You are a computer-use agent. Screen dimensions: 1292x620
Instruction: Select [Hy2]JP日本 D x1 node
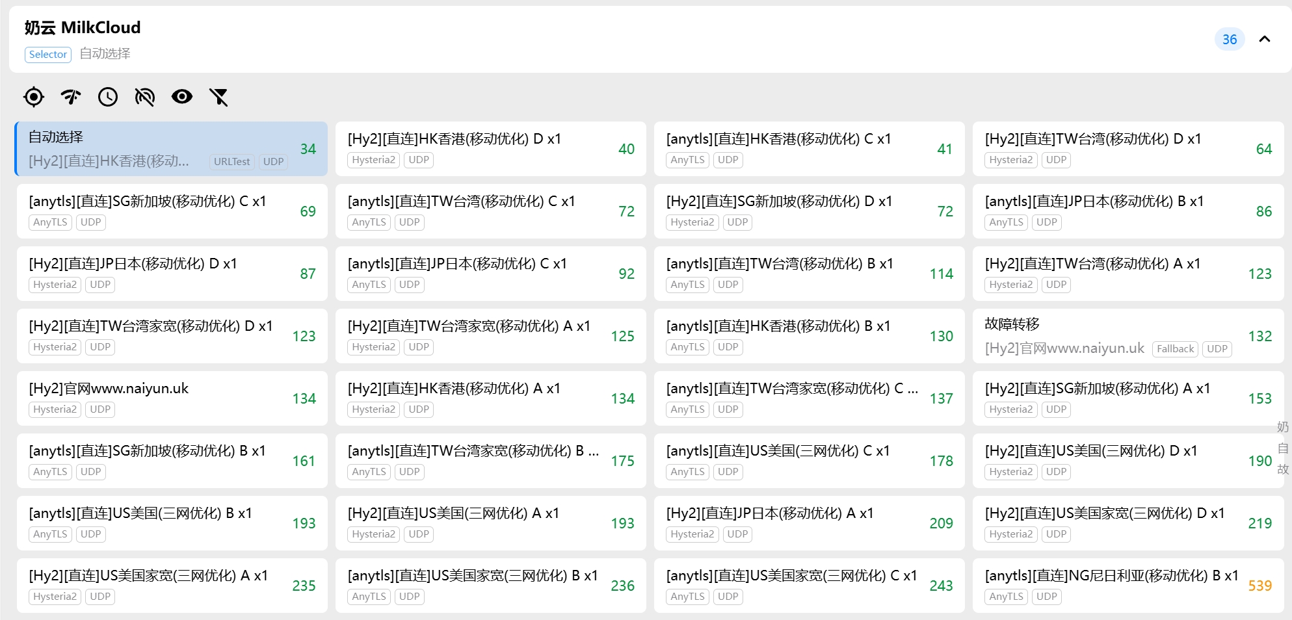point(172,274)
